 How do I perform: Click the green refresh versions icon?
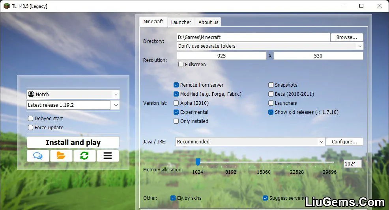coord(84,156)
